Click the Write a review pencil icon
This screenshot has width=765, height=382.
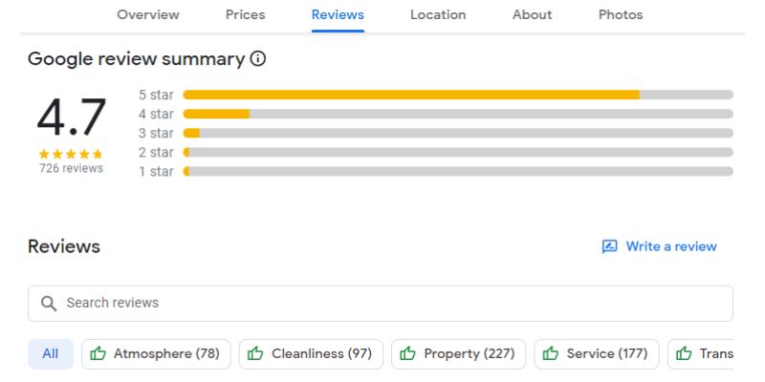609,246
